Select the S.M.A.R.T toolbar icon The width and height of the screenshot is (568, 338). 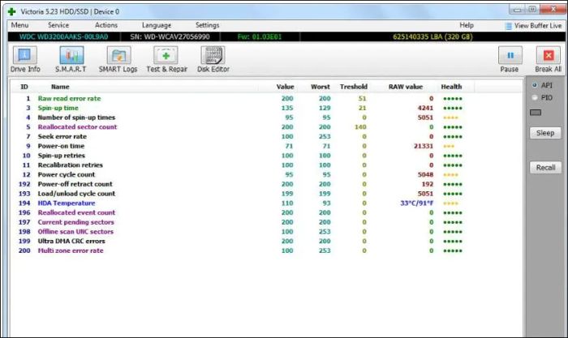(71, 59)
